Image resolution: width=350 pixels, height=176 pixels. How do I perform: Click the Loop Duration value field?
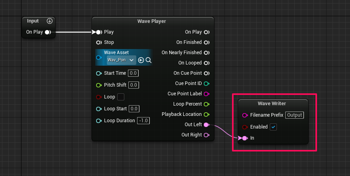(143, 121)
